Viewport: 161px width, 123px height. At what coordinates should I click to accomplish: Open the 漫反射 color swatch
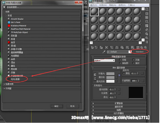110,77
